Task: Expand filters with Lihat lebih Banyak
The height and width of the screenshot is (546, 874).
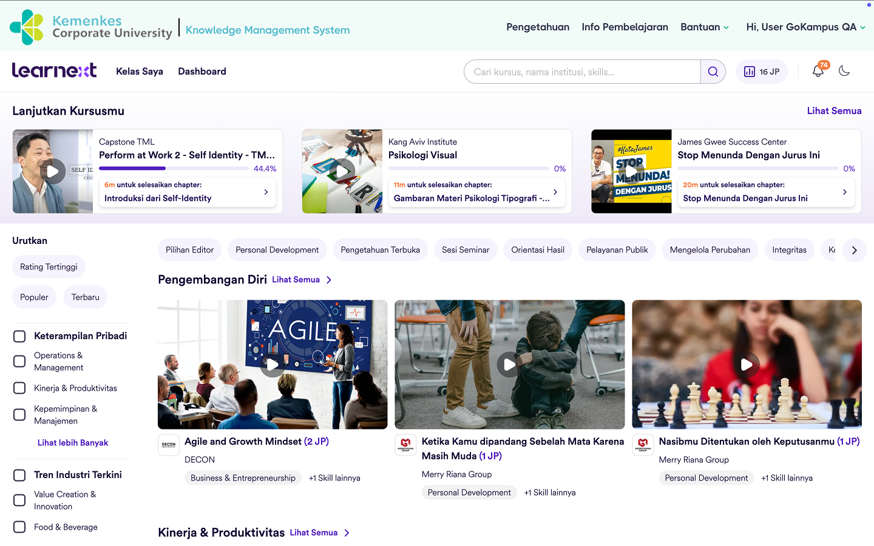Action: [x=73, y=443]
